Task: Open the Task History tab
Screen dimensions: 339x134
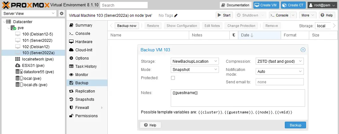Action: [87, 66]
